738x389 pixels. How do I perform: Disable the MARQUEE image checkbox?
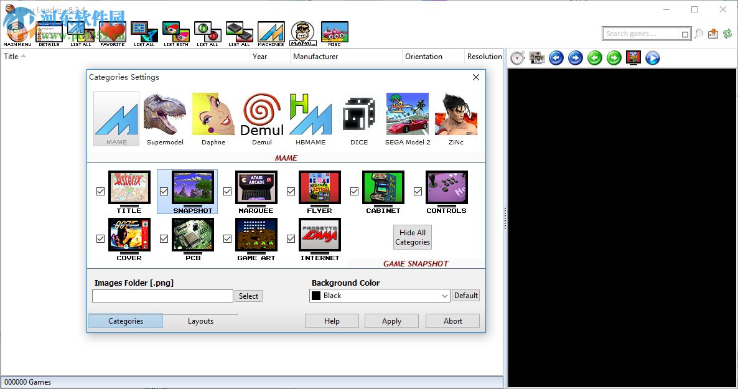pos(227,191)
